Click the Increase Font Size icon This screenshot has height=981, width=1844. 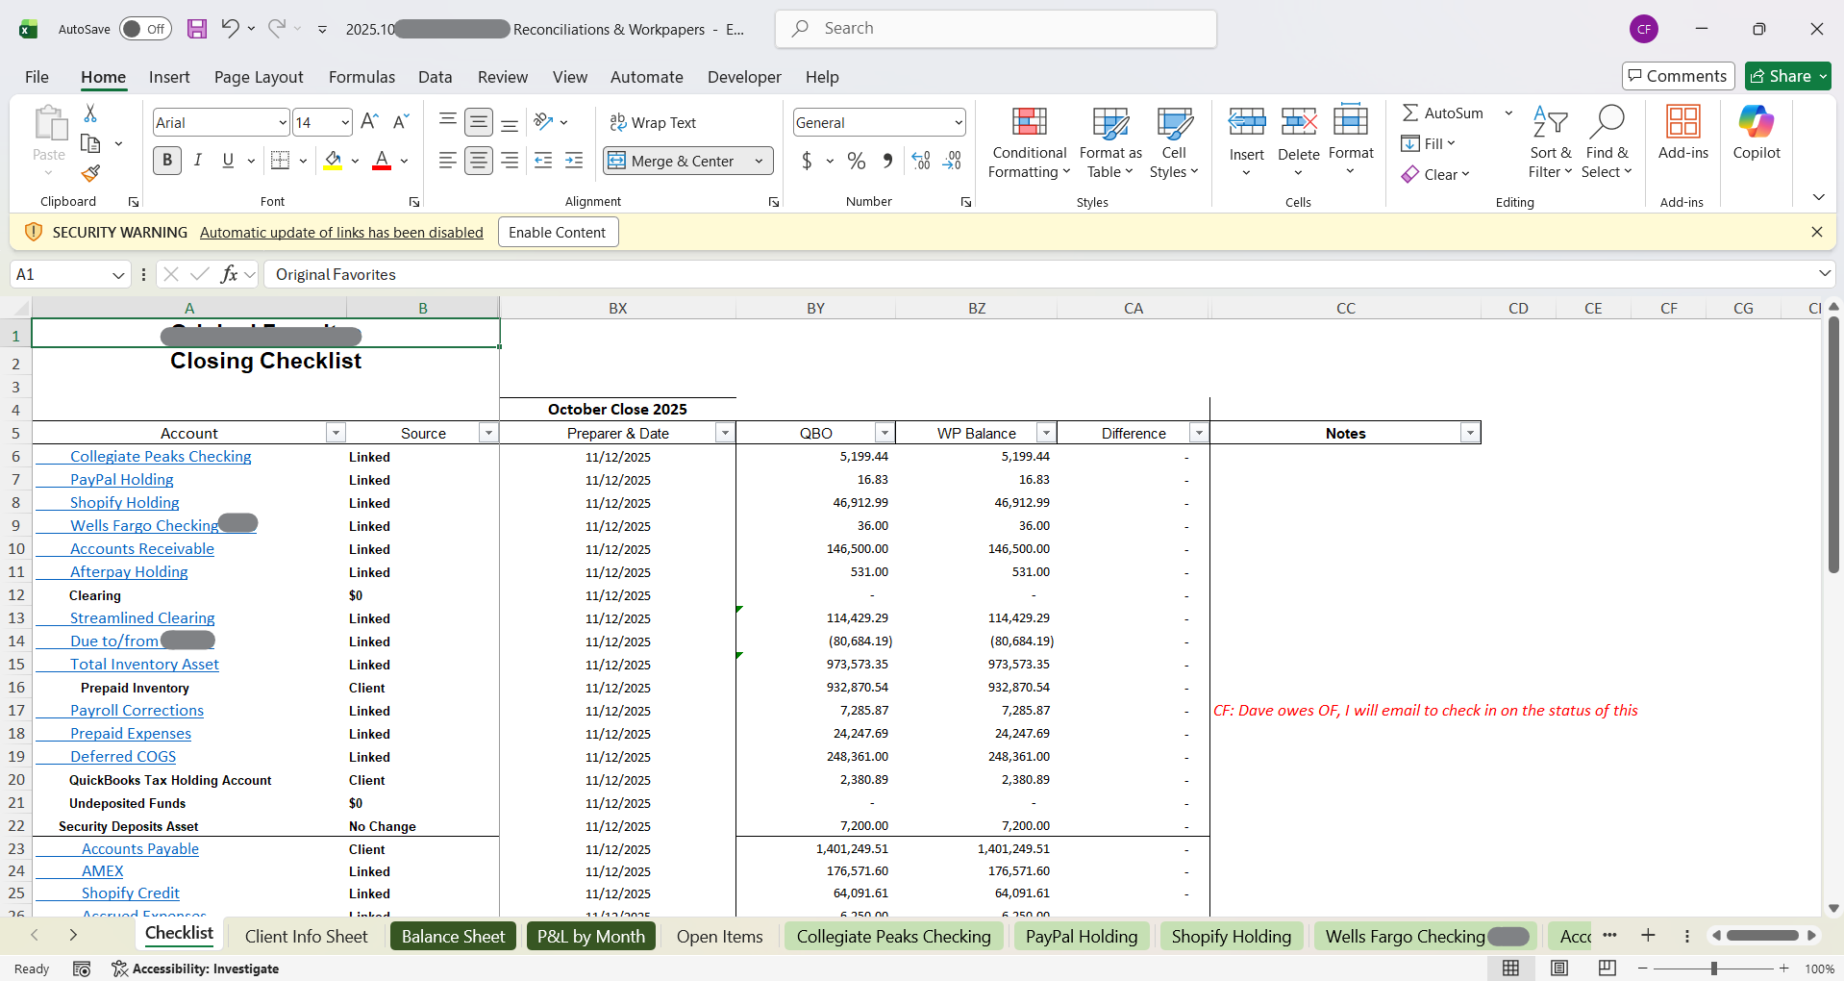[369, 122]
